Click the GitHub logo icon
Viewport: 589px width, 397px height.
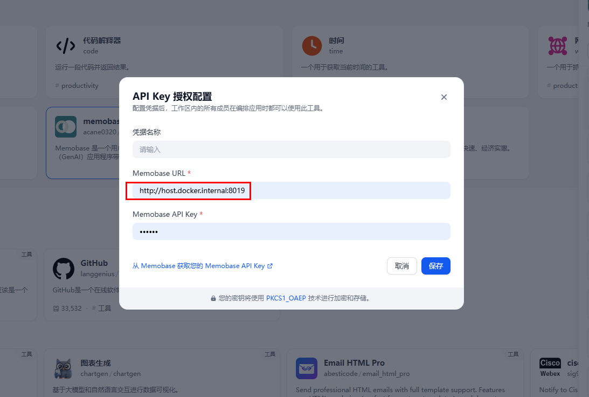coord(64,269)
